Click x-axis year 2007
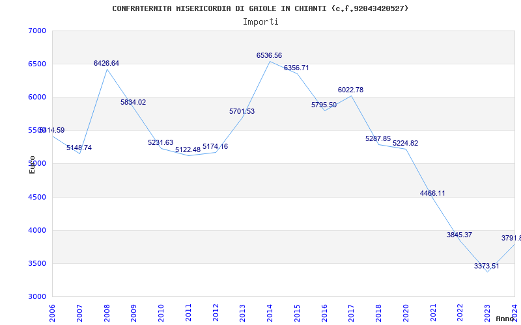Viewport: 521px width, 325px height. [79, 313]
